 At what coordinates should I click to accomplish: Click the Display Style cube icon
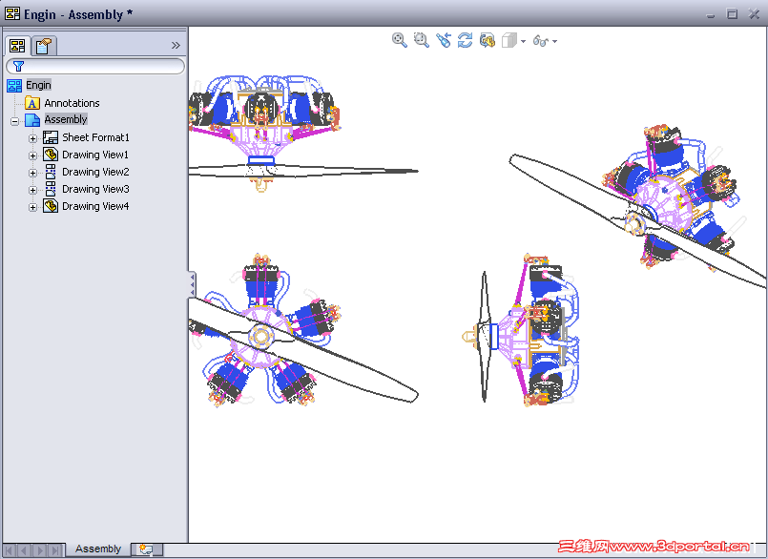point(509,40)
